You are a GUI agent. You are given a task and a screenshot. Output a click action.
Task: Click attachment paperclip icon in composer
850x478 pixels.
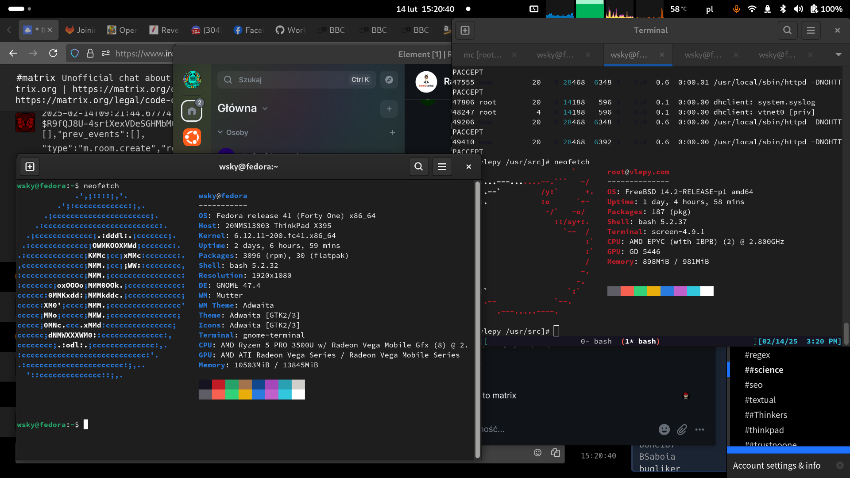(x=682, y=429)
